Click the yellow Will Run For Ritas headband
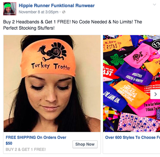This screenshot has width=160, height=157. pos(117,43)
